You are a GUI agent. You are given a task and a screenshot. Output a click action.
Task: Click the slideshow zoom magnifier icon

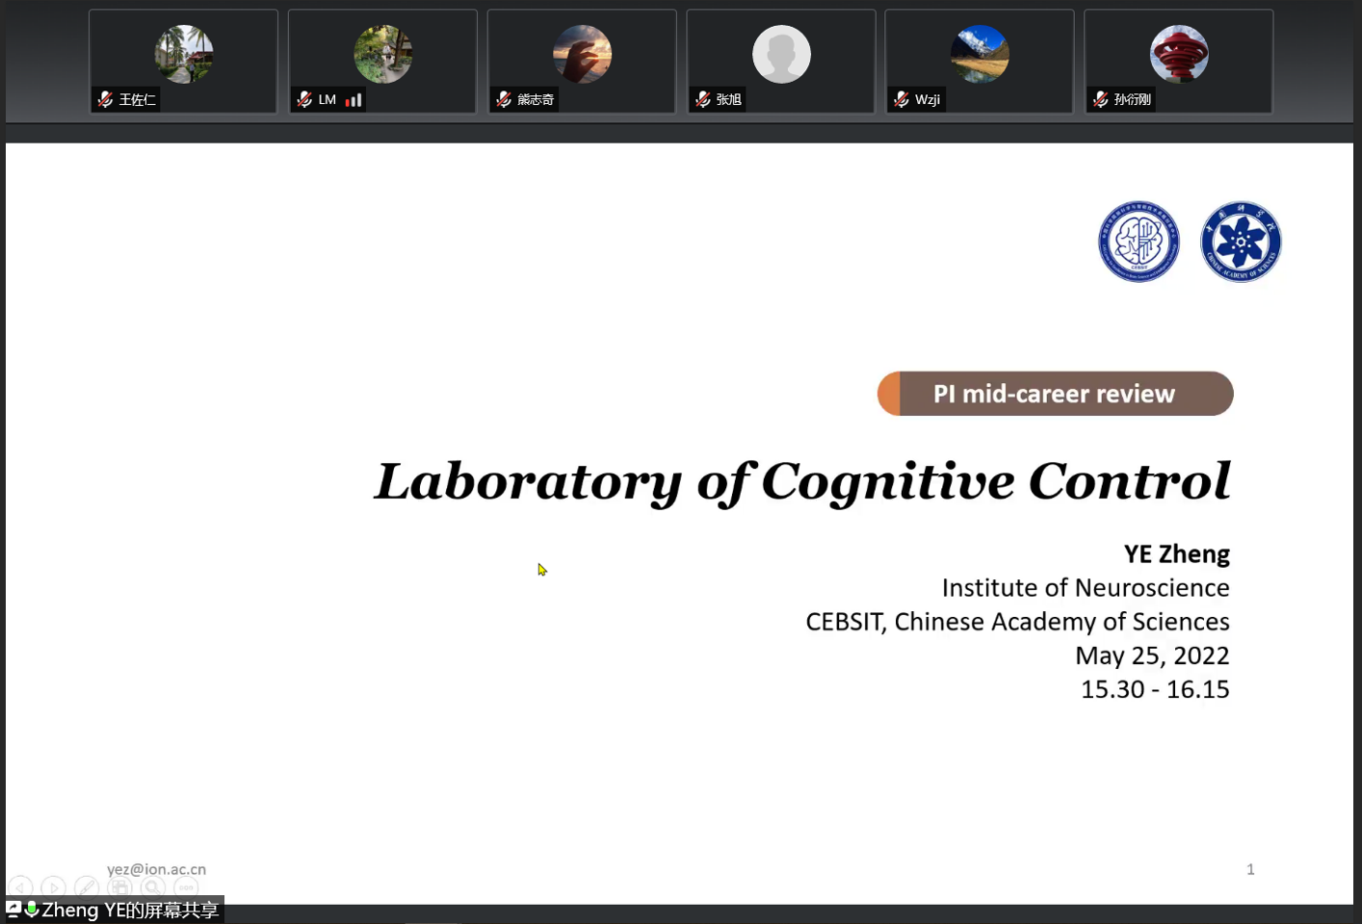[x=152, y=887]
